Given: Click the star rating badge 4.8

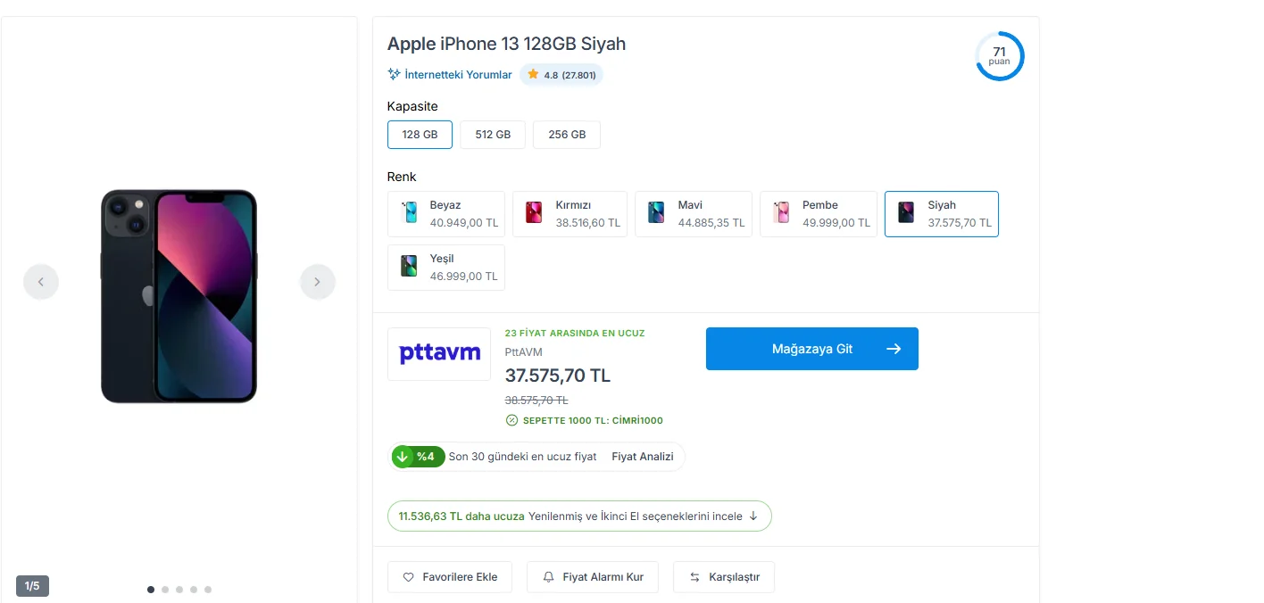Looking at the screenshot, I should pos(561,75).
